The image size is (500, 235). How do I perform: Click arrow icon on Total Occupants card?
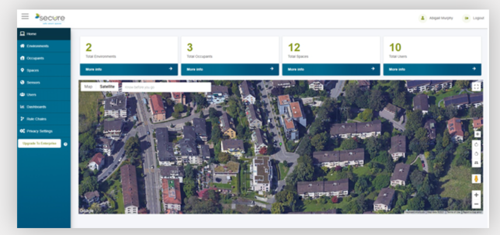tap(271, 68)
